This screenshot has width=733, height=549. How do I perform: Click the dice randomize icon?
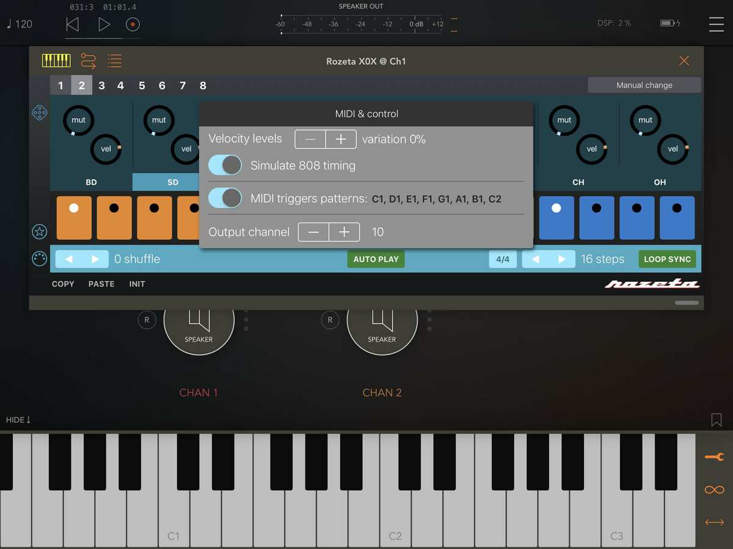40,113
